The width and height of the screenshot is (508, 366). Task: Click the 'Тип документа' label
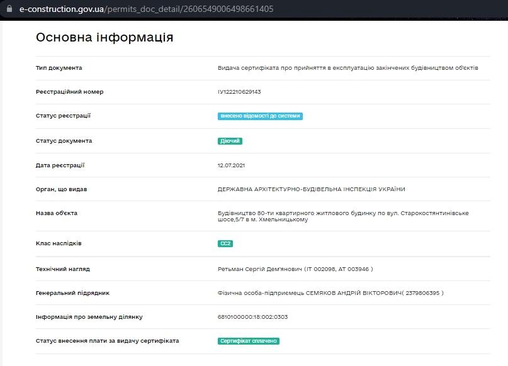click(x=59, y=68)
